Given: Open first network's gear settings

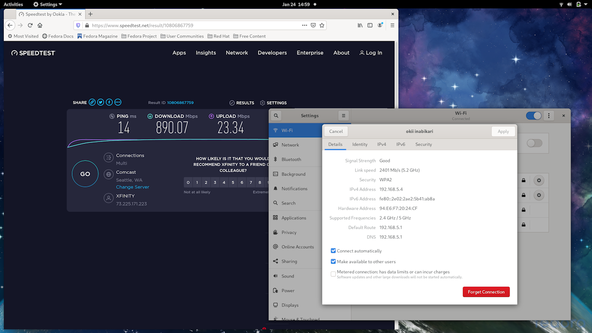Looking at the screenshot, I should click(x=539, y=180).
